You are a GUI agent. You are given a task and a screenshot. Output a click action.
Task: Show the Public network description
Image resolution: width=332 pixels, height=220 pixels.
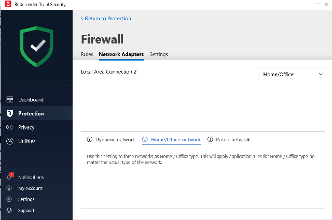pos(233,139)
